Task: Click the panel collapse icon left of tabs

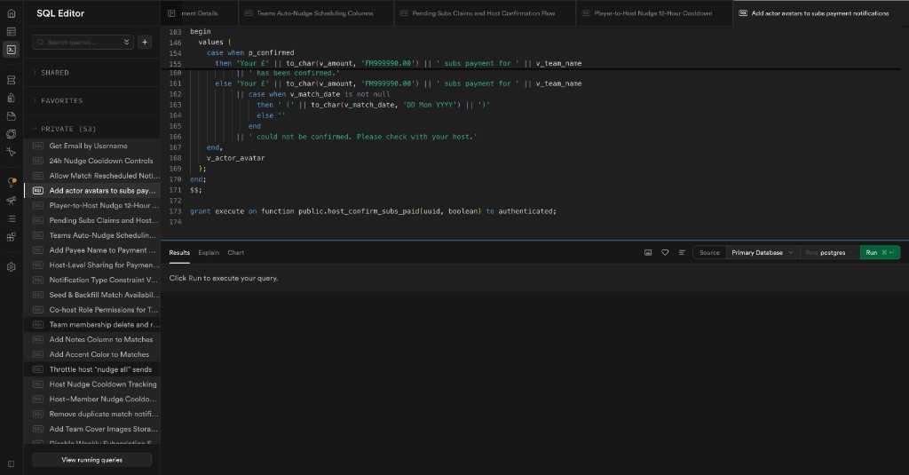Action: coord(171,12)
